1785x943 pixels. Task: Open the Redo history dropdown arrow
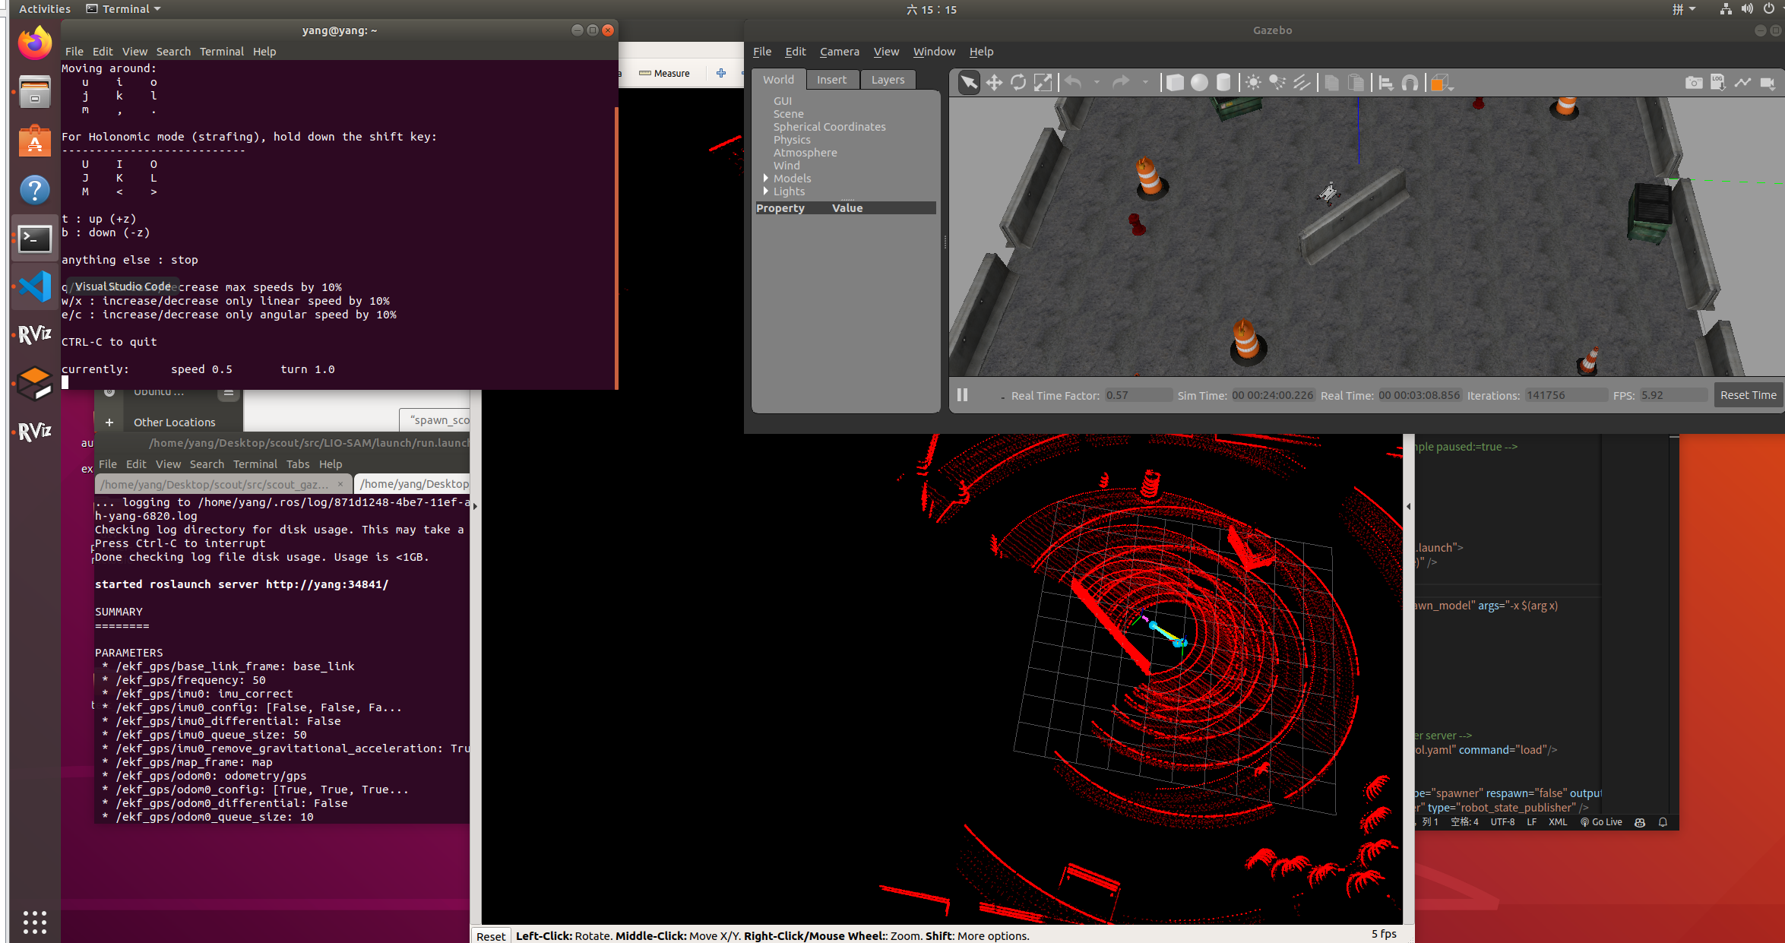pos(1145,82)
